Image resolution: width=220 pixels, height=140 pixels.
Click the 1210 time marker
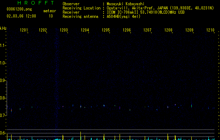tap(210, 30)
